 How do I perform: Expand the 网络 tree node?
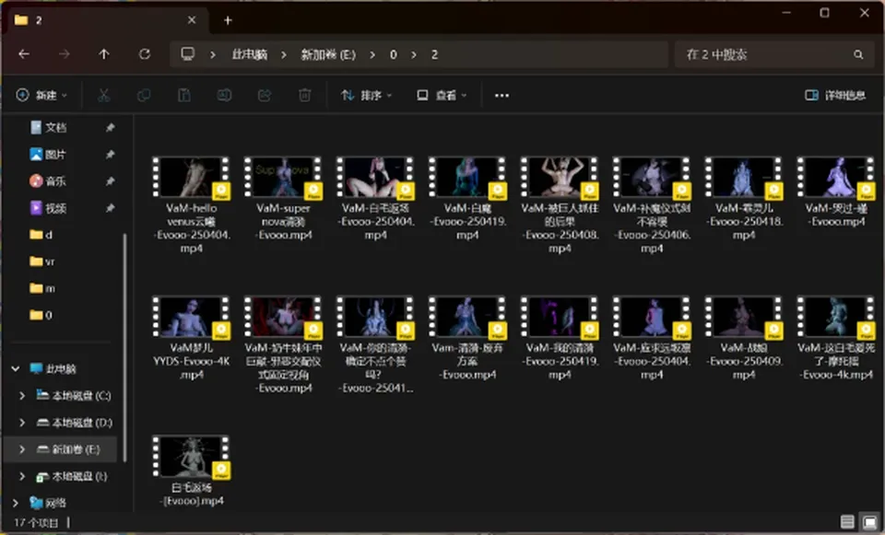tap(16, 502)
